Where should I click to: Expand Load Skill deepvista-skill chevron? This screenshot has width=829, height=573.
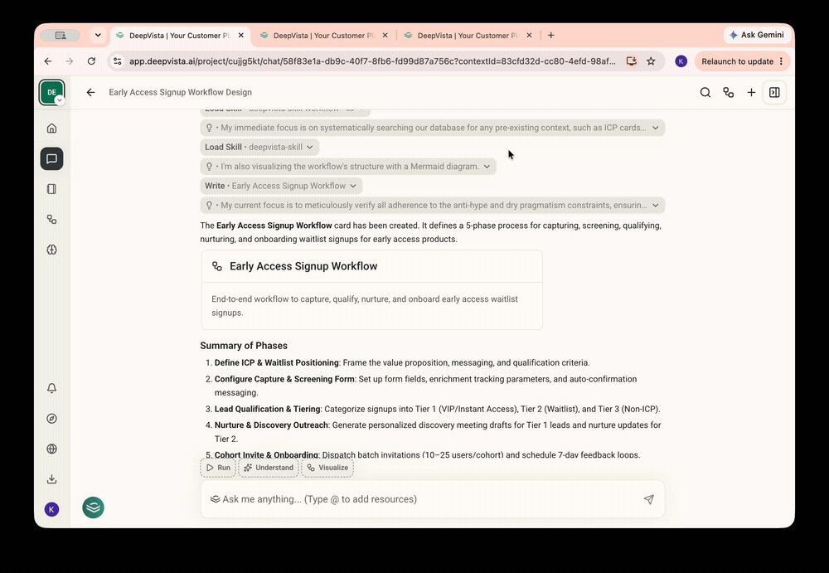pyautogui.click(x=310, y=147)
